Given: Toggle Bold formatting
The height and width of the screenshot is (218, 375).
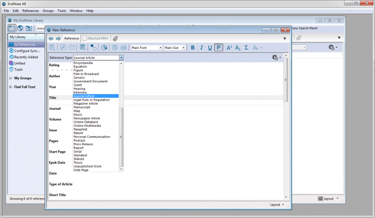Looking at the screenshot, I should tap(193, 47).
